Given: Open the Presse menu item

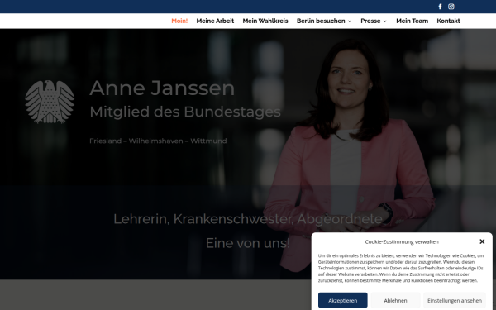Looking at the screenshot, I should point(370,21).
